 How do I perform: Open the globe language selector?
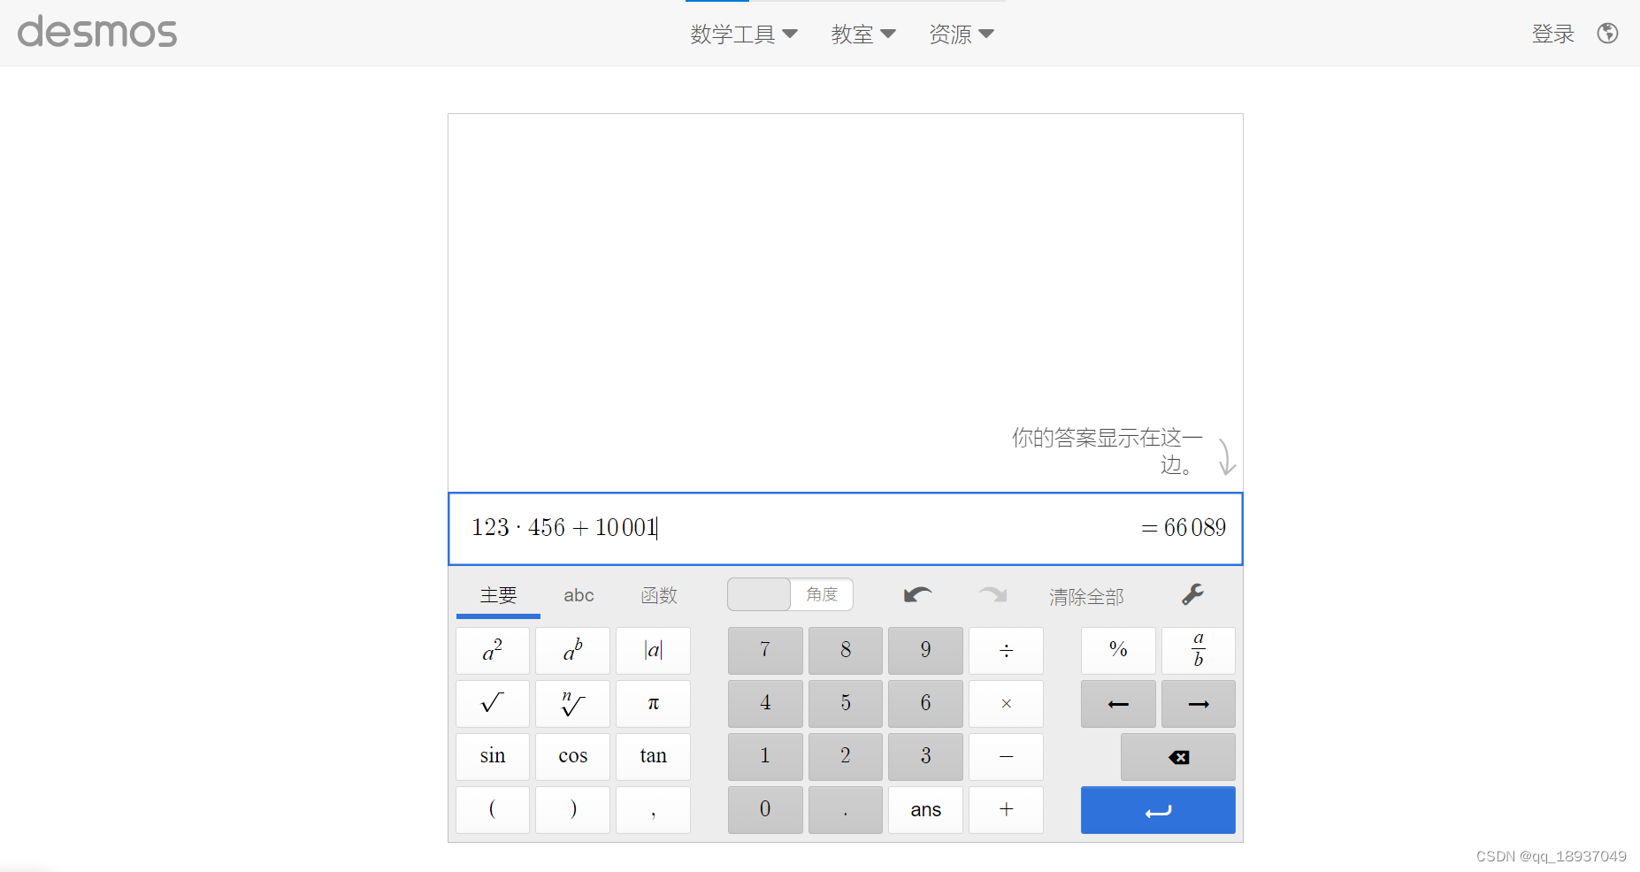tap(1607, 34)
